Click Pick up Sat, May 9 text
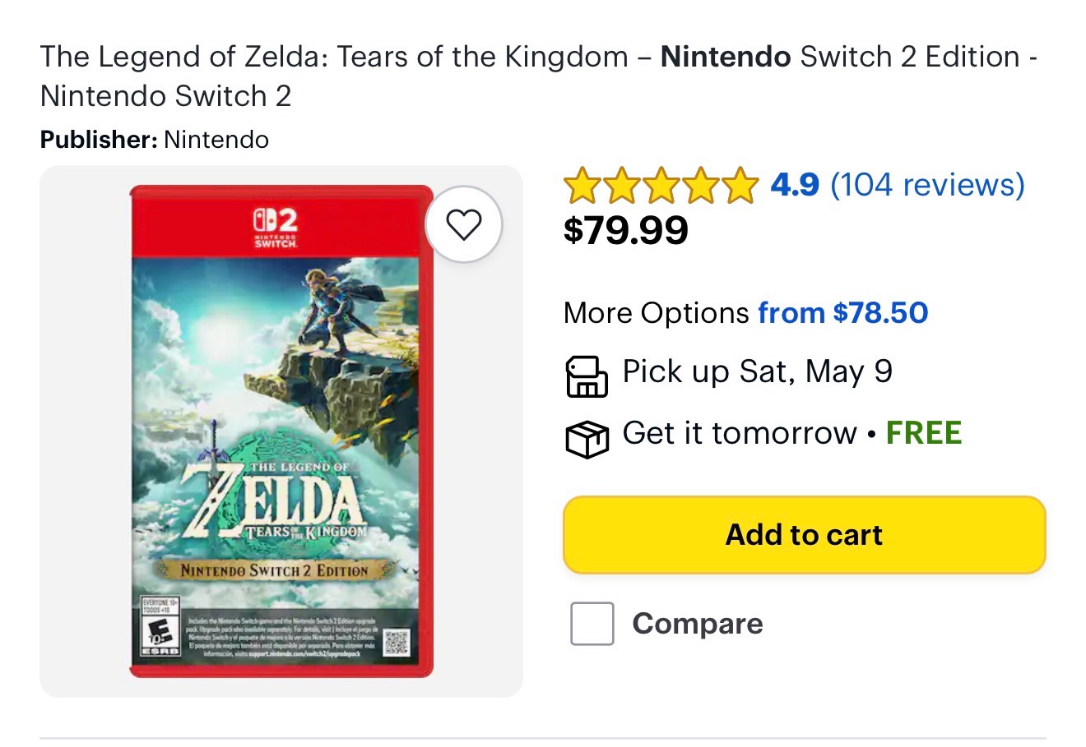This screenshot has height=747, width=1086. click(757, 371)
